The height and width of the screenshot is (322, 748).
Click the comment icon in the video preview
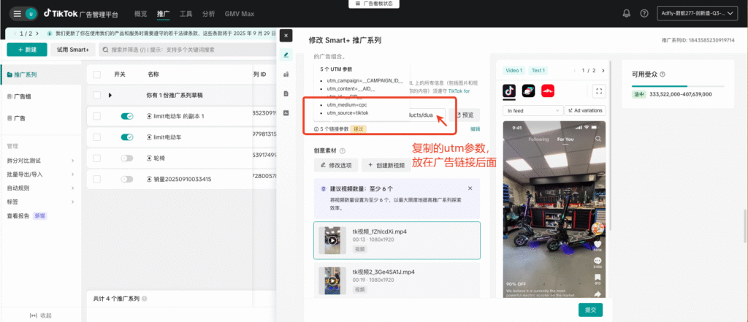point(598,261)
